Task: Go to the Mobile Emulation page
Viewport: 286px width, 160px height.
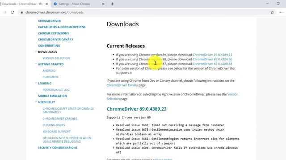Action: (53, 96)
